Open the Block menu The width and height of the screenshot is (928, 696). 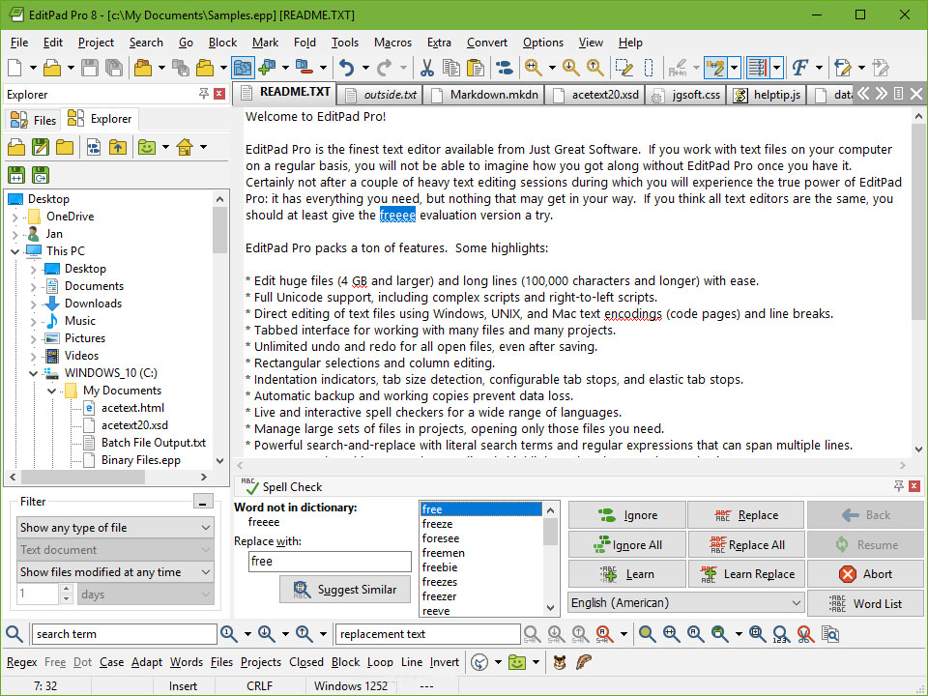click(222, 43)
